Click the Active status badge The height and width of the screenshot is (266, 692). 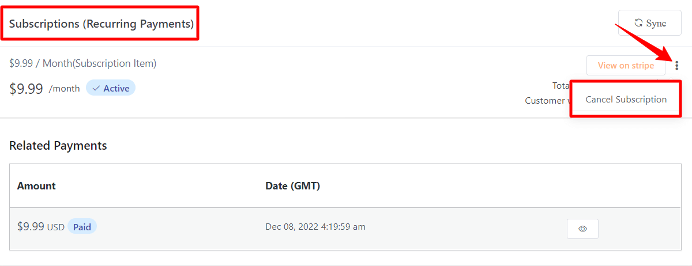tap(111, 89)
